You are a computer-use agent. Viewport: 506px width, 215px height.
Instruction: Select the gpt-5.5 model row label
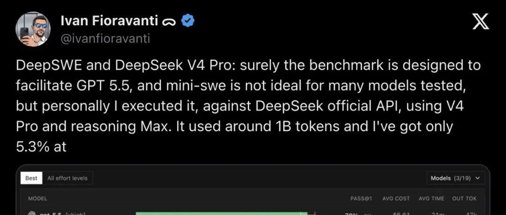click(62, 214)
